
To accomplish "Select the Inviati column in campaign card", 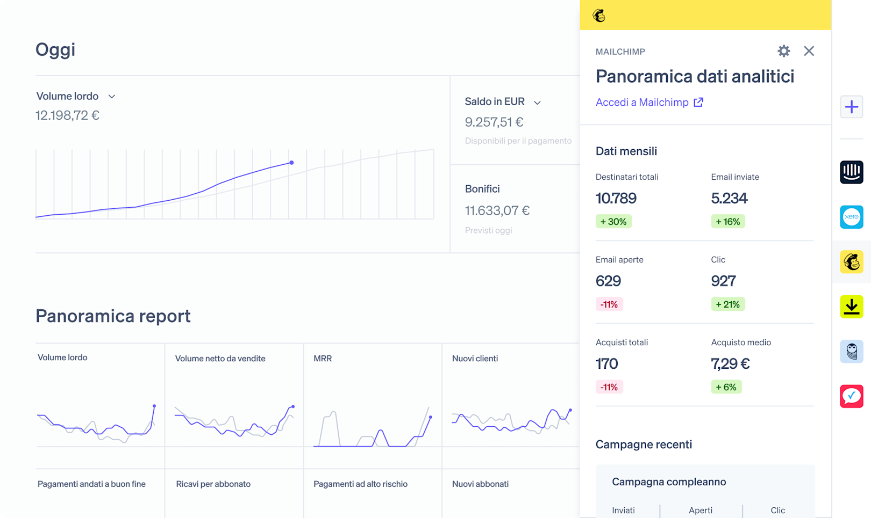I will point(623,510).
